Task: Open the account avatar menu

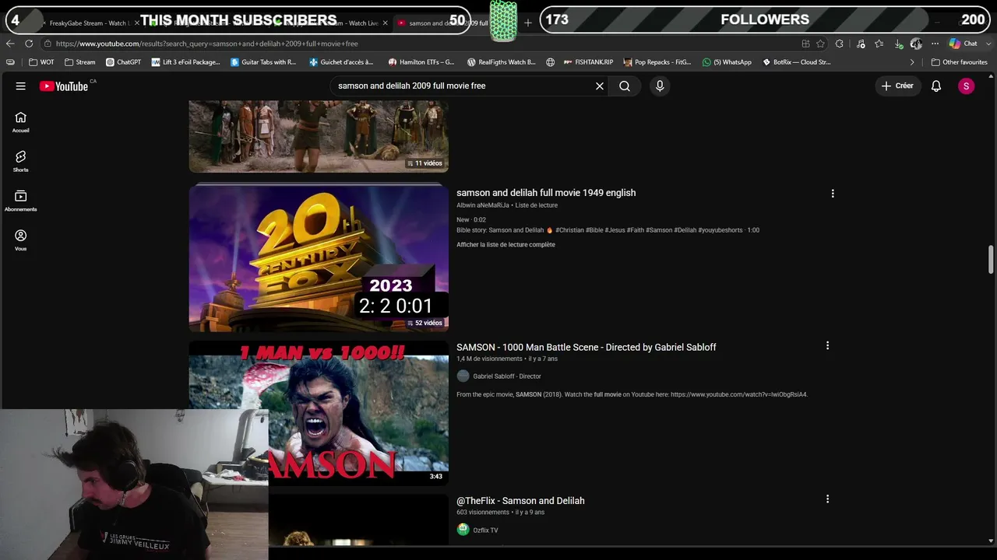Action: [x=966, y=86]
